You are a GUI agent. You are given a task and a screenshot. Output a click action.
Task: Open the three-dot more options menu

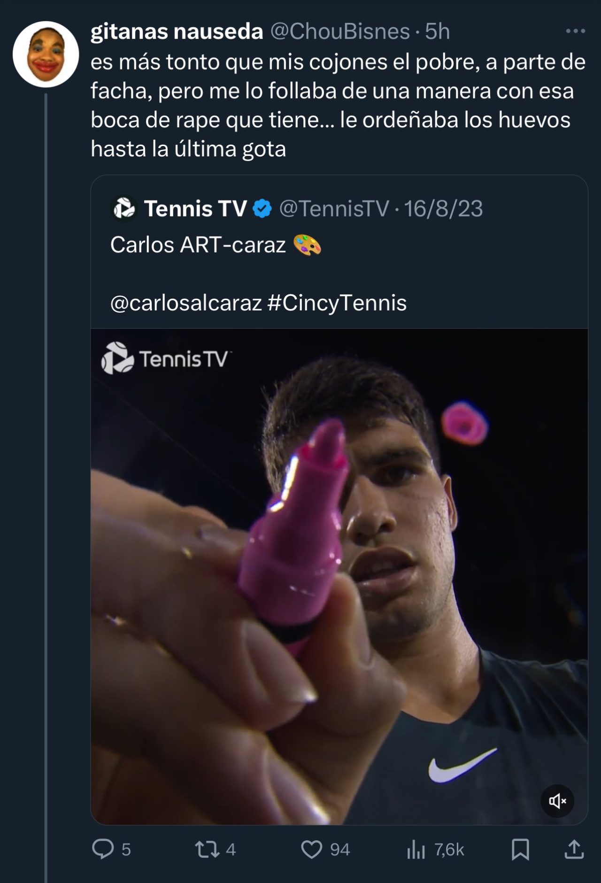point(575,31)
